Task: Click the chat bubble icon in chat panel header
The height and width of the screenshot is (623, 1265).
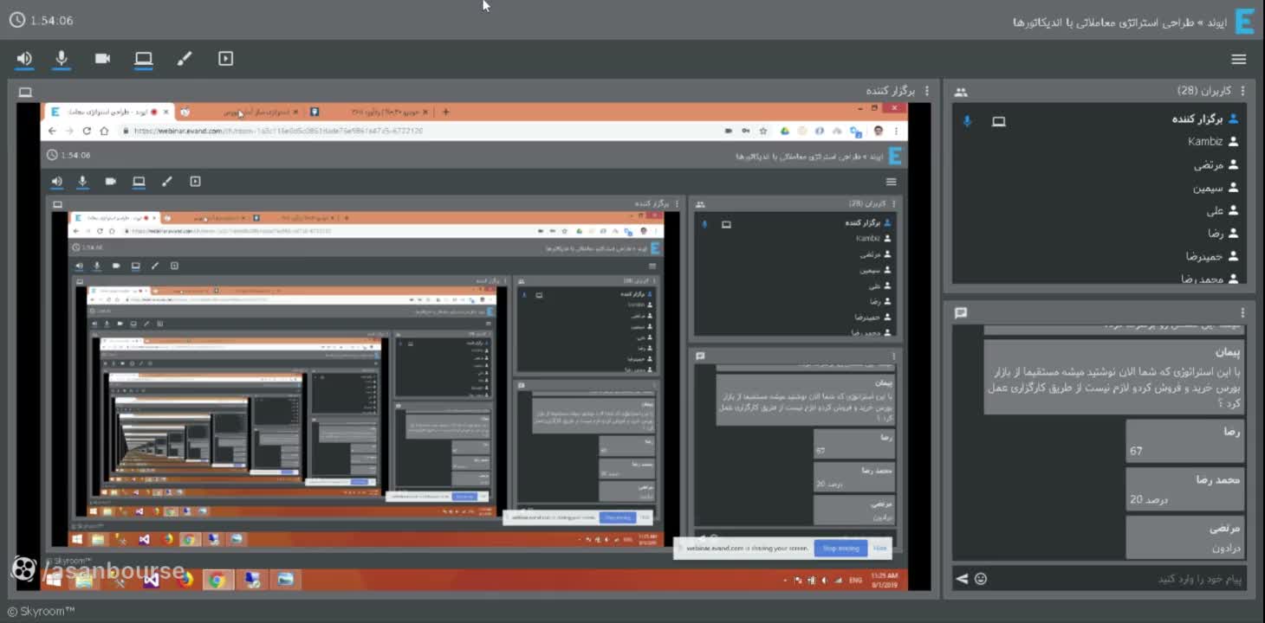Action: (x=961, y=312)
